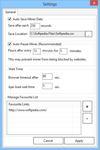Select the General tab
The image size is (100, 150).
pyautogui.click(x=10, y=12)
